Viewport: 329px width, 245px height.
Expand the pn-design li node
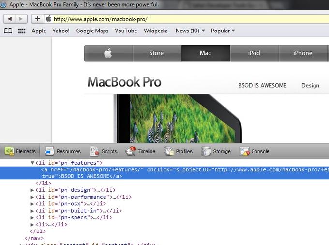(x=32, y=190)
